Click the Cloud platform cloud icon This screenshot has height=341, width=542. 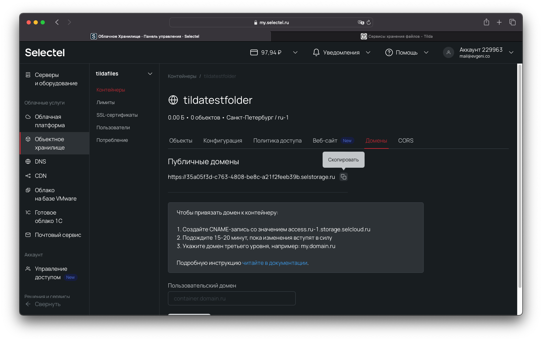[x=28, y=117]
